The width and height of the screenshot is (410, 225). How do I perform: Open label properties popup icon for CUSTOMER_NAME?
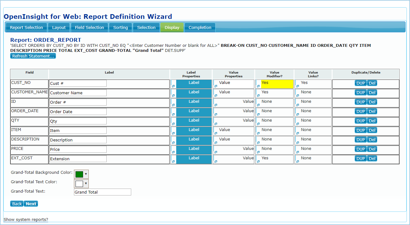click(173, 96)
